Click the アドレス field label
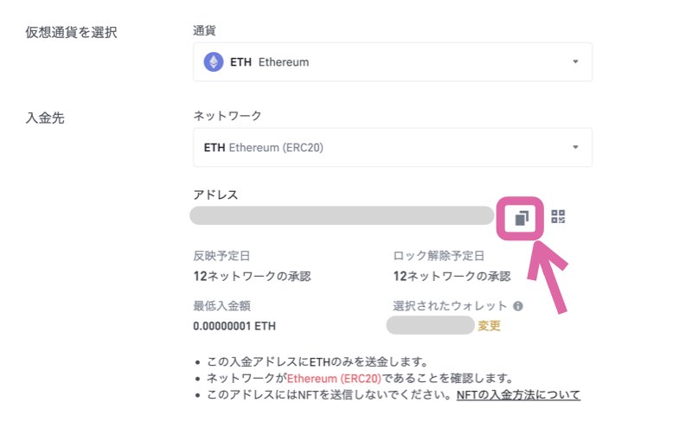Viewport: 692px width, 428px height. pos(215,195)
